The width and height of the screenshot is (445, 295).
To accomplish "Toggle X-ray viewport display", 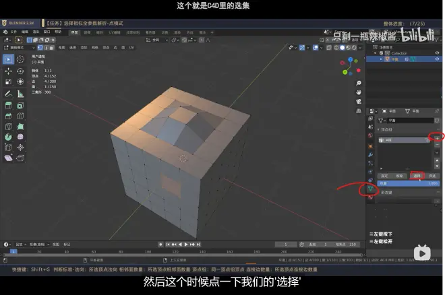I will click(x=329, y=48).
